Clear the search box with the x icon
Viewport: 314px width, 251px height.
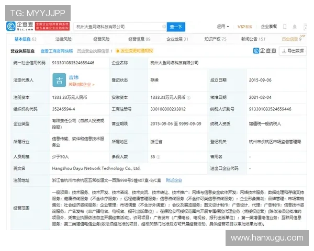click(164, 27)
